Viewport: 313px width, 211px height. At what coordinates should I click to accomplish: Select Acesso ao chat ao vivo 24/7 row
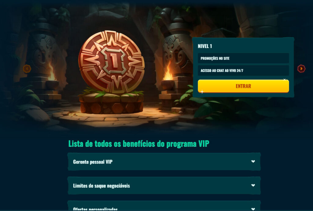243,71
